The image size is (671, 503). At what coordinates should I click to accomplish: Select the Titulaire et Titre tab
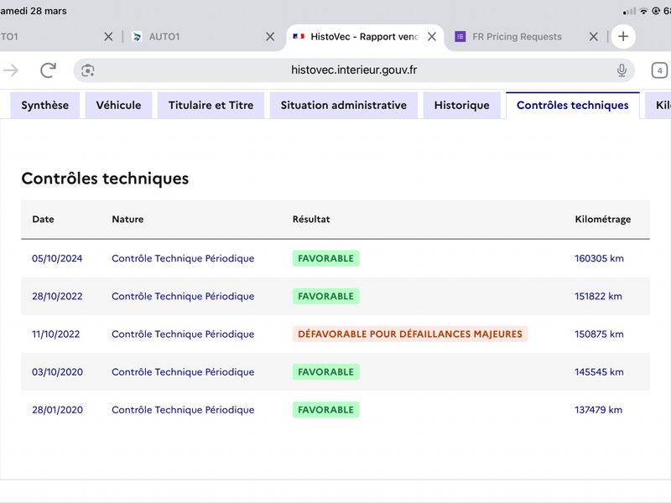click(211, 106)
